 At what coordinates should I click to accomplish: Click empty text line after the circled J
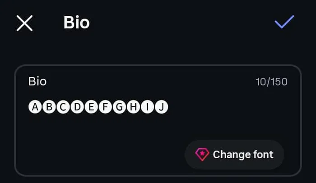click(x=228, y=107)
